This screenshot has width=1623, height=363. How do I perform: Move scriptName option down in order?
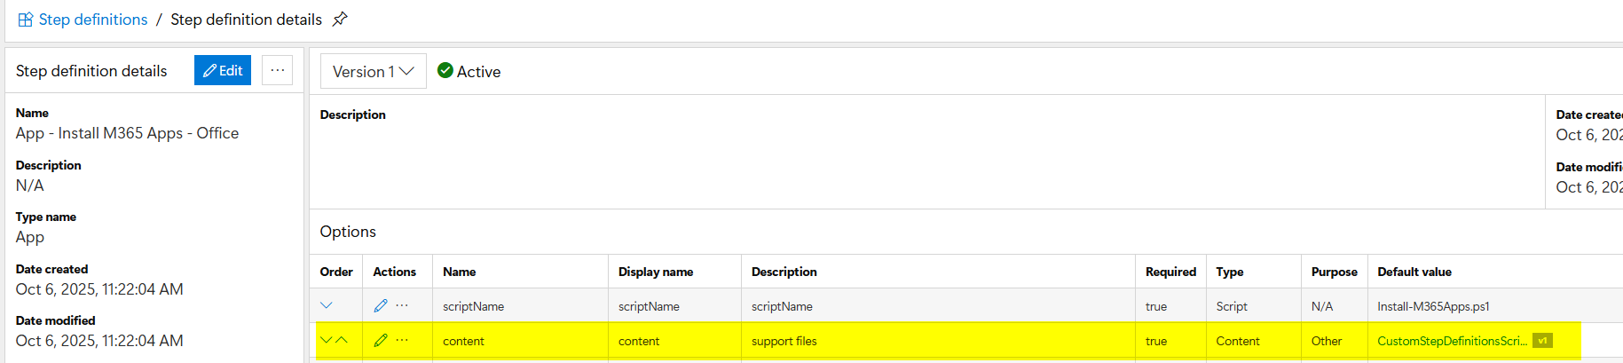[327, 305]
